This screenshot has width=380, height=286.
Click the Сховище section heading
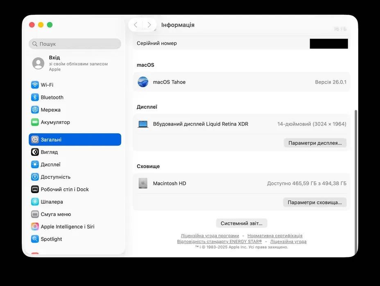[148, 167]
